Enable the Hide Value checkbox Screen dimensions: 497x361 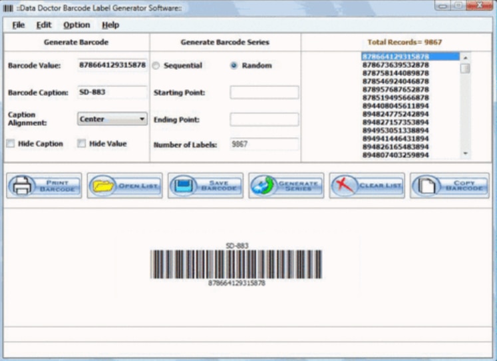82,144
